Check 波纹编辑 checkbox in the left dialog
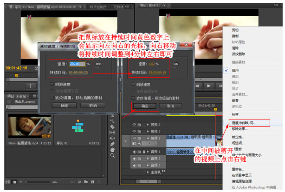 [52, 98]
